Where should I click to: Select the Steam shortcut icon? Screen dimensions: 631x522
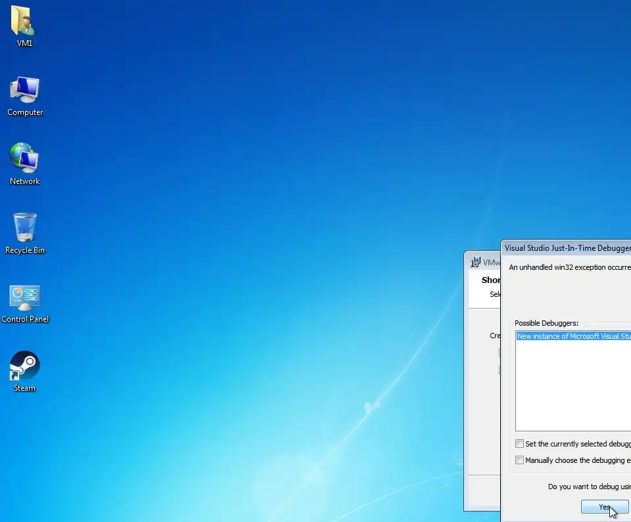[x=24, y=366]
